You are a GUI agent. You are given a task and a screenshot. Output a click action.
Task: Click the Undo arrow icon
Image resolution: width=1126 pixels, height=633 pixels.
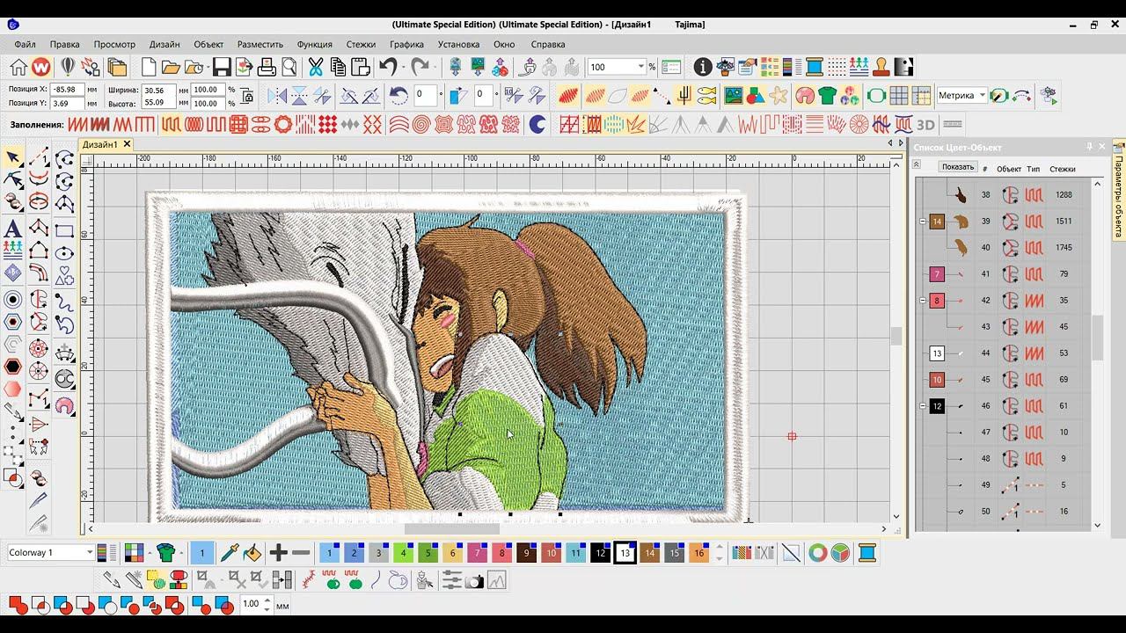(388, 67)
